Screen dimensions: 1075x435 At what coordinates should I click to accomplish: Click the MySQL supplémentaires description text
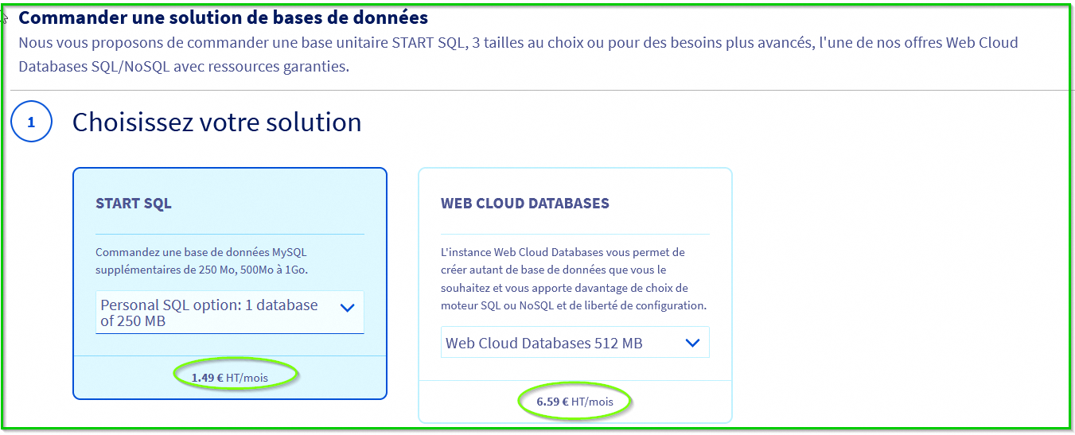(201, 261)
